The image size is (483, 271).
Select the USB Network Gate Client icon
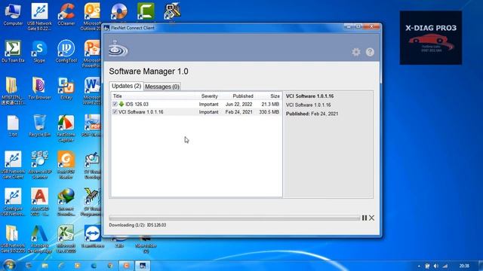tap(13, 165)
